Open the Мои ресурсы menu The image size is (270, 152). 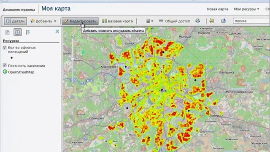(x=246, y=9)
